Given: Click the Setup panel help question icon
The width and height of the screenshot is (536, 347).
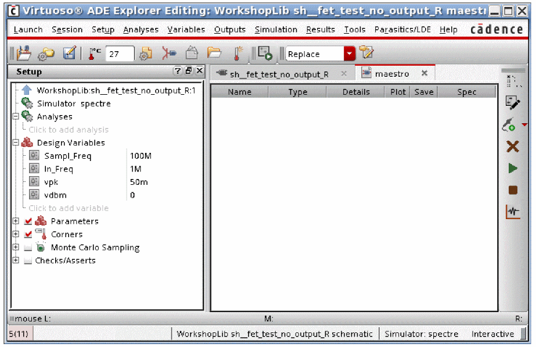Looking at the screenshot, I should point(178,71).
